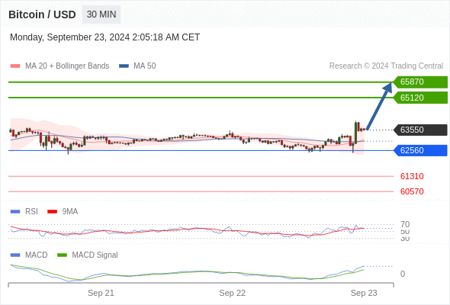450x305 pixels.
Task: Click the red 9MA legend swatch
Action: pyautogui.click(x=52, y=212)
